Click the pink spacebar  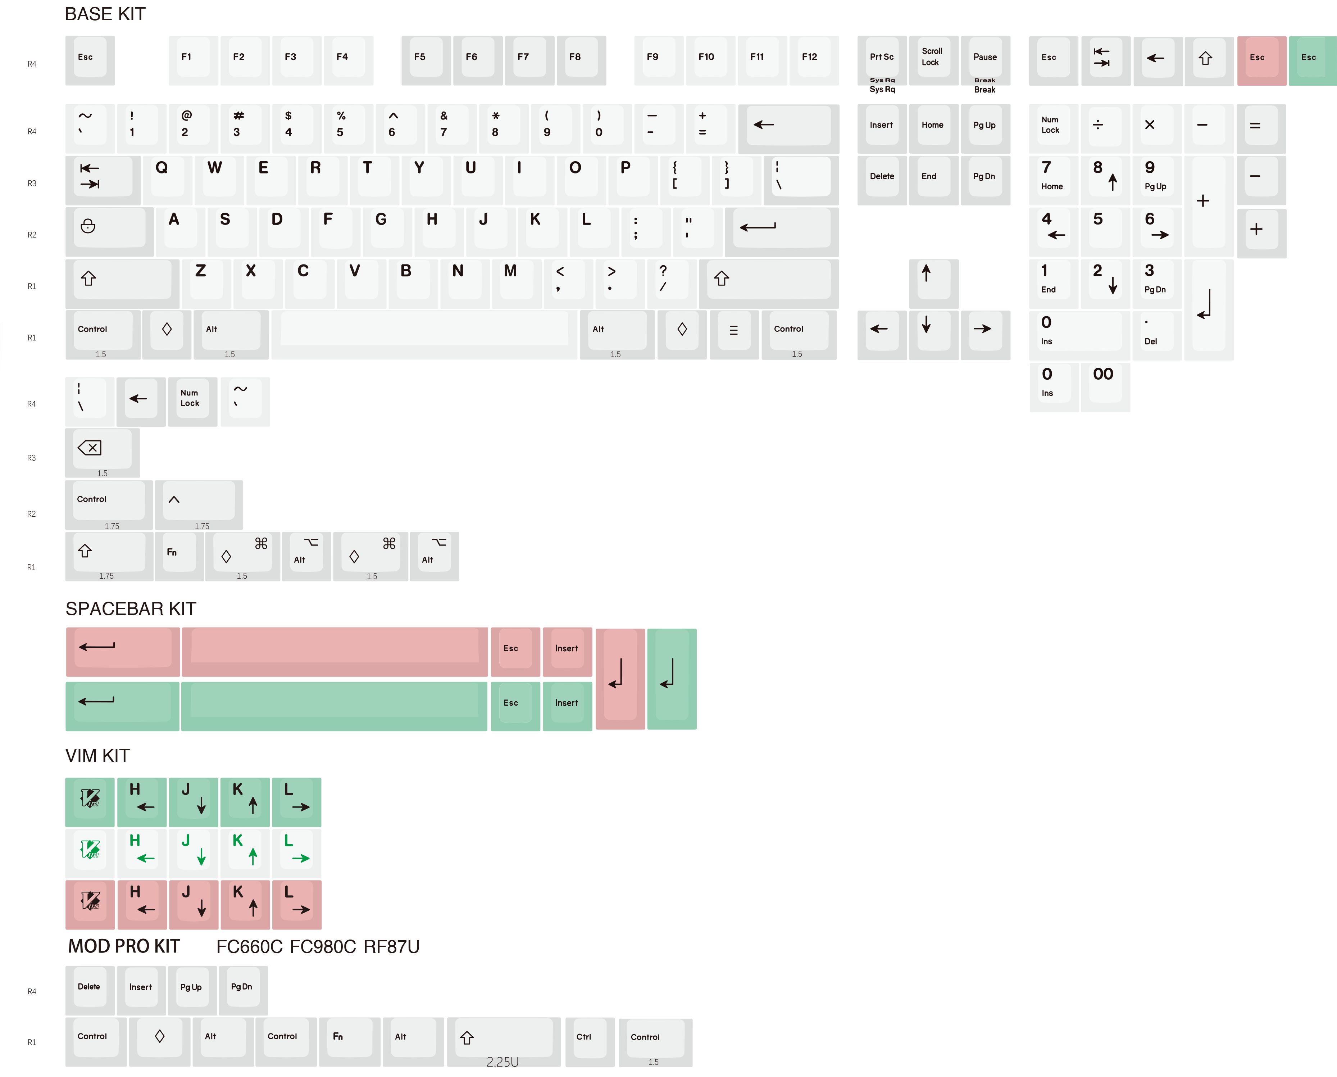(335, 652)
